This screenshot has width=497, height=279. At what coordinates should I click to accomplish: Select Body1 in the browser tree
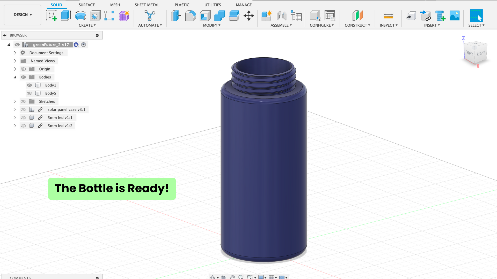(50, 85)
